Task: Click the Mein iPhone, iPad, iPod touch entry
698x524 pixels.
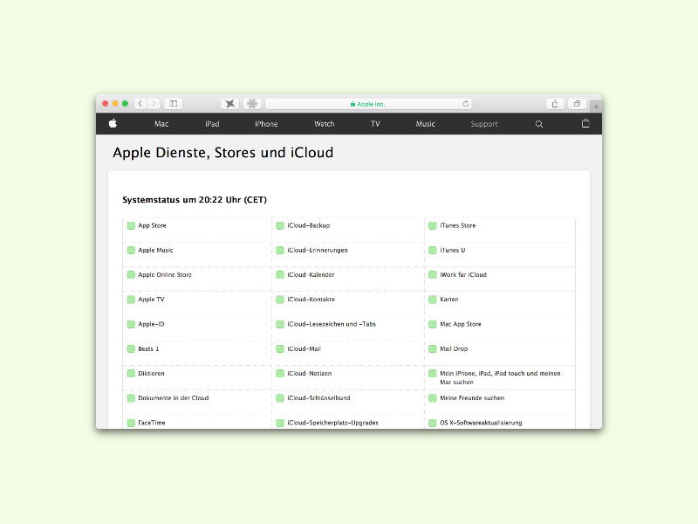Action: pos(500,377)
